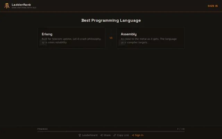The width and height of the screenshot is (222, 139).
Task: Click the footer sign-in arrow icon
Action: (x=133, y=135)
